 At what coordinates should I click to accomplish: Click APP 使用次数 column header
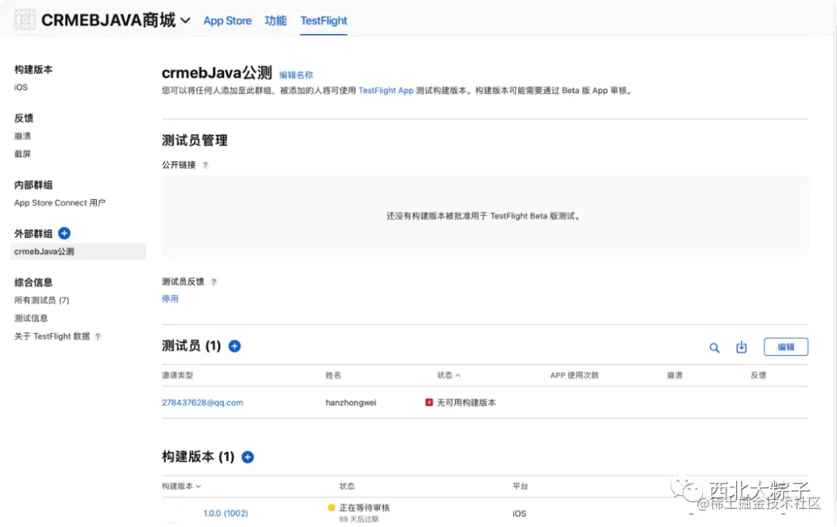(574, 375)
